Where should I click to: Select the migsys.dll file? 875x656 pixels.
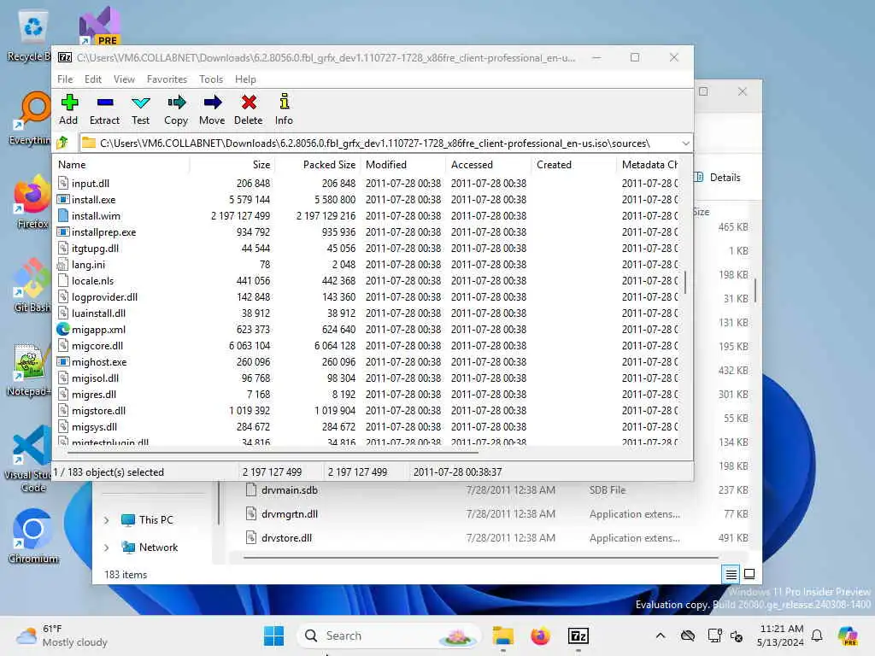point(94,426)
